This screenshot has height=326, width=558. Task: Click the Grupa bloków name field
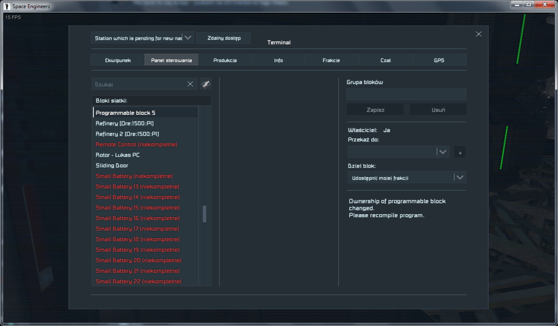[406, 94]
